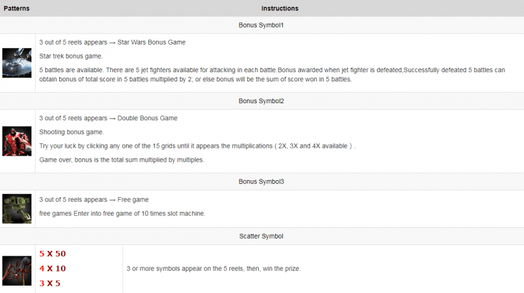Image resolution: width=524 pixels, height=293 pixels.
Task: Click the spaceship Bonus Symbol1 icon
Action: click(x=16, y=63)
